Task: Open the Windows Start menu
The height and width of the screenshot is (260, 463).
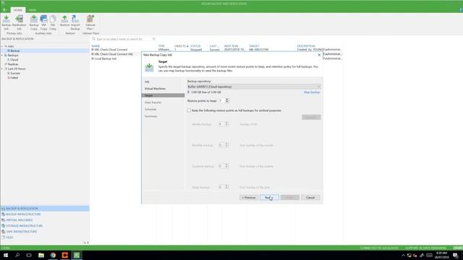Action: 6,255
